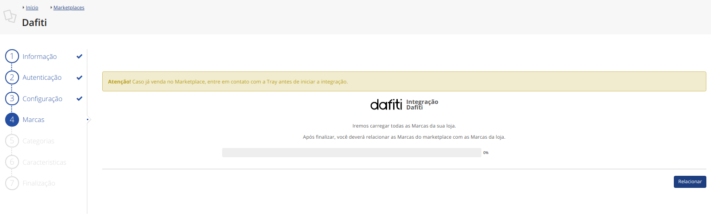Go to step 2 Autenticação
This screenshot has height=218, width=711.
click(42, 77)
